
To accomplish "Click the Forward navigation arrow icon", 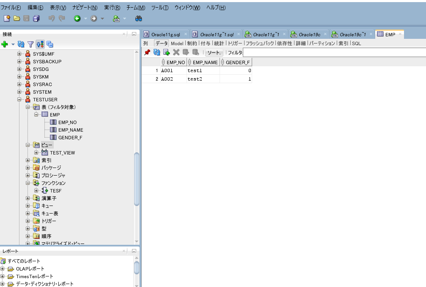I will coord(94,19).
